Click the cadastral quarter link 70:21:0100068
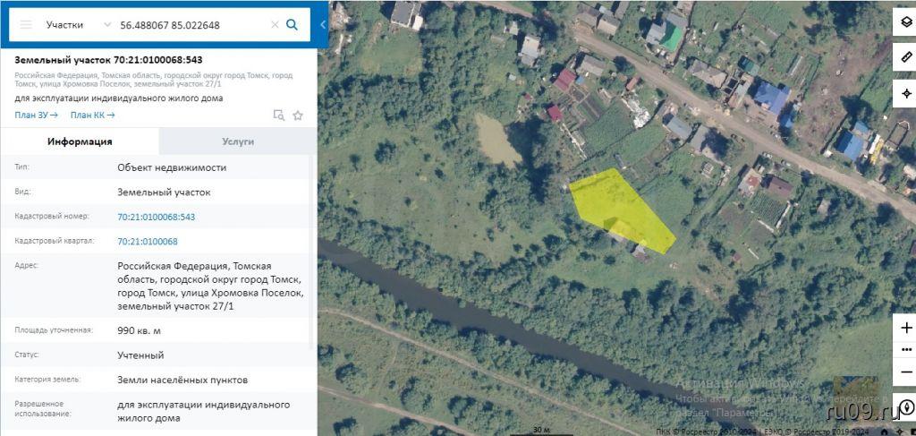This screenshot has height=436, width=916. click(148, 242)
